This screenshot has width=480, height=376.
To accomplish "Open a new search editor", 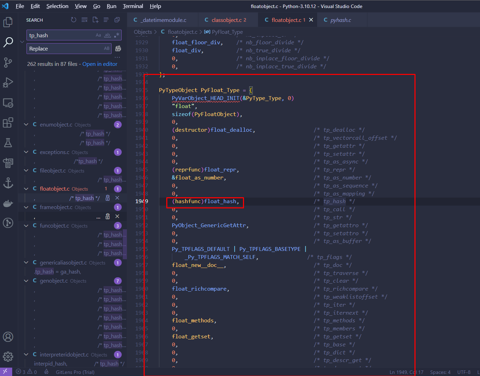I will (95, 20).
